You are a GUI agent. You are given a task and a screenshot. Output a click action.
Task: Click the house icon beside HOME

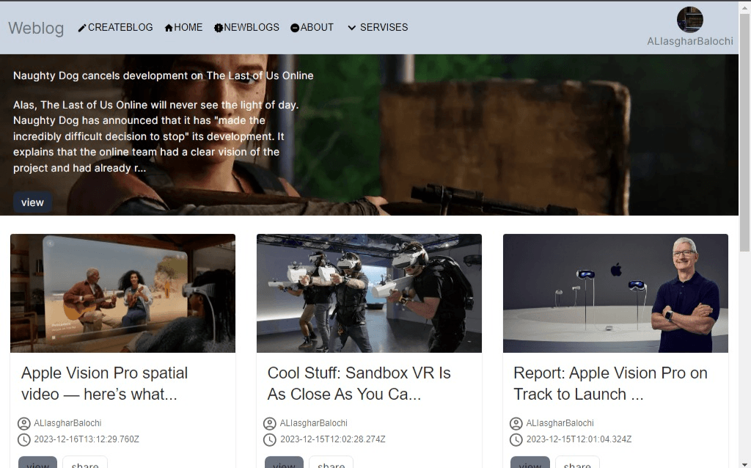coord(169,28)
